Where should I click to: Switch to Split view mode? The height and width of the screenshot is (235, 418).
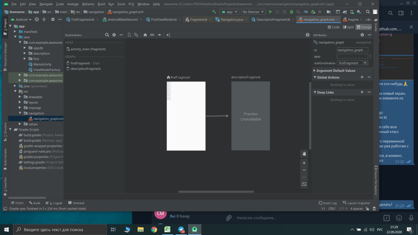348,27
